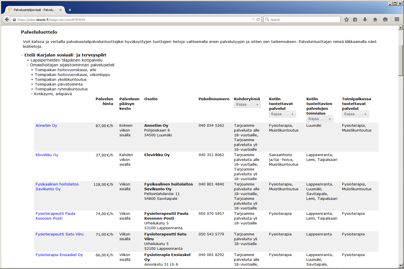Click the Puhelinnumero column header

pyautogui.click(x=214, y=99)
